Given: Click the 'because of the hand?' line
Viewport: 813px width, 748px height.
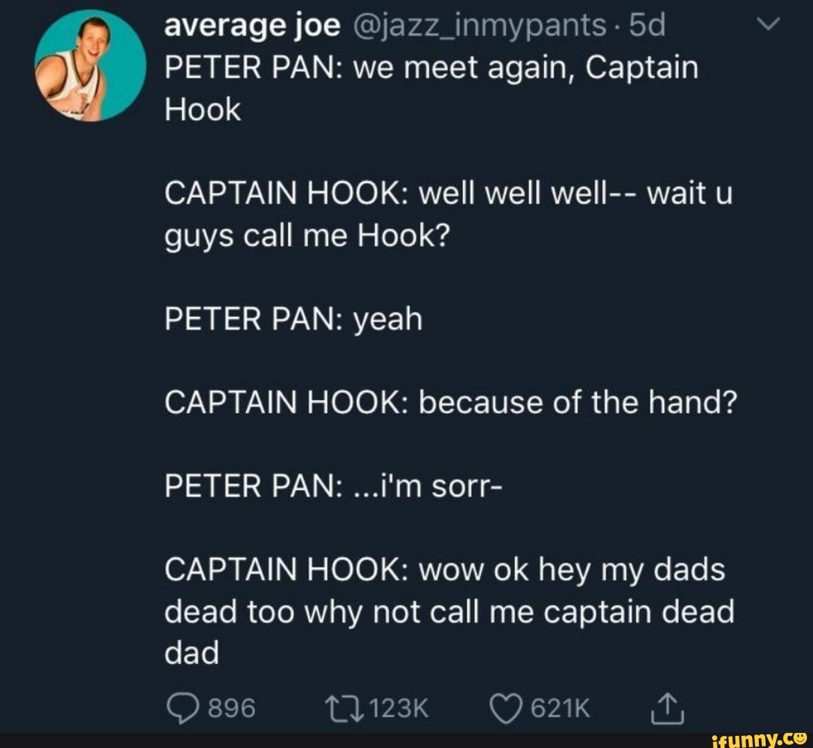Looking at the screenshot, I should pos(577,402).
